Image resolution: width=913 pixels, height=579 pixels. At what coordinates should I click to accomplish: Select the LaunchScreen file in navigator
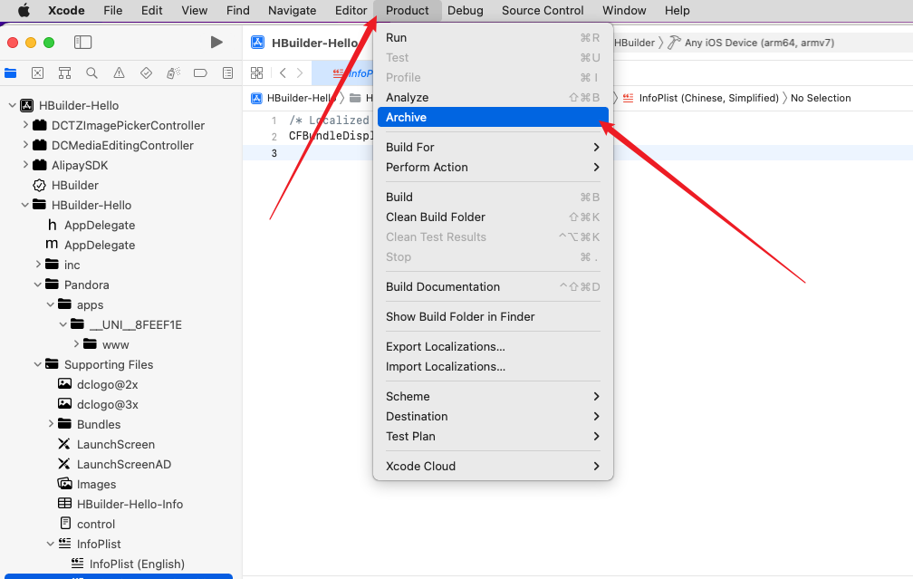(x=115, y=444)
